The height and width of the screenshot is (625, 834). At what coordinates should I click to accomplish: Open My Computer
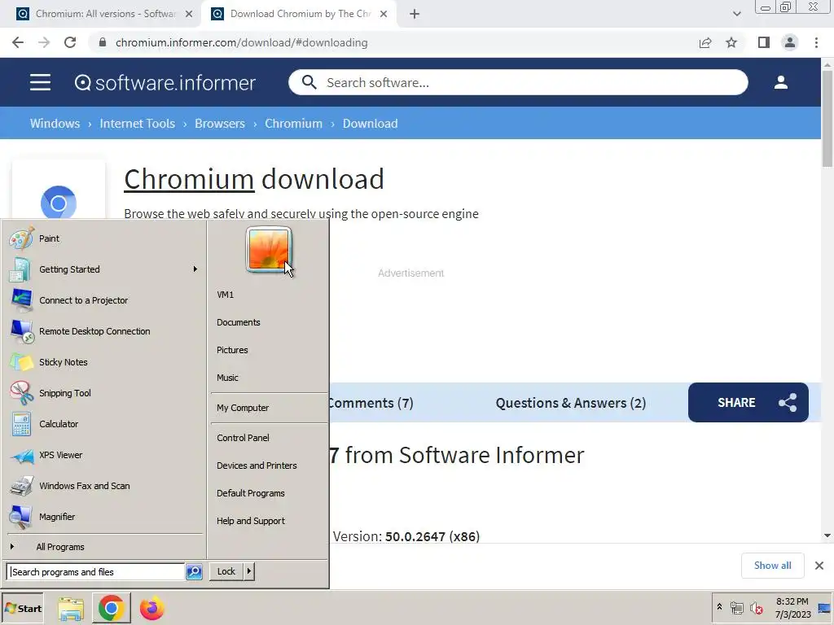[x=243, y=409]
